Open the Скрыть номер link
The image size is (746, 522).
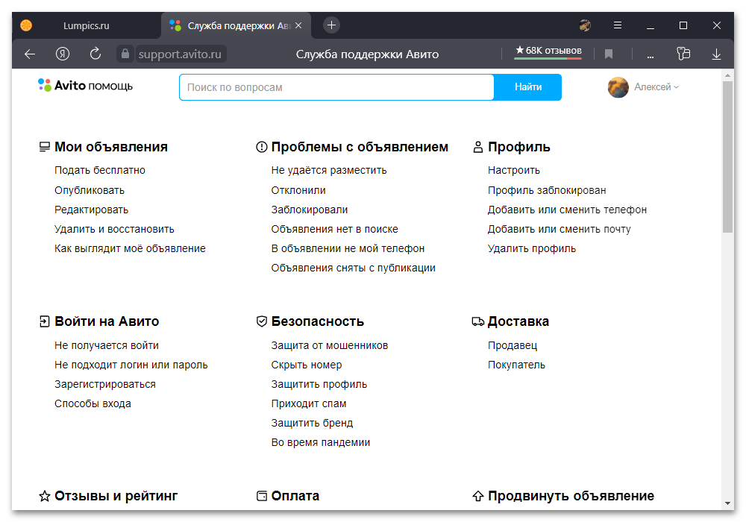(x=307, y=365)
